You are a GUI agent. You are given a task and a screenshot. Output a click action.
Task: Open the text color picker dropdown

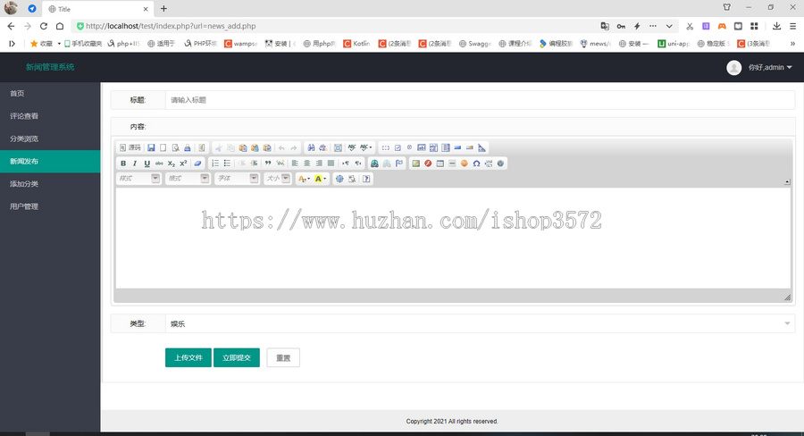click(x=304, y=179)
